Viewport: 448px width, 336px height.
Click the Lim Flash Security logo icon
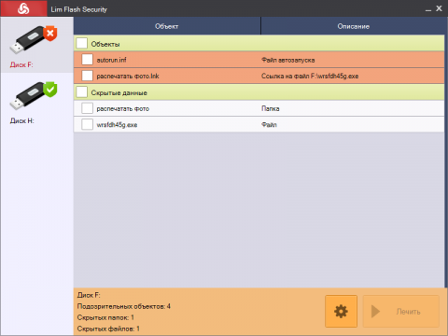click(x=23, y=8)
